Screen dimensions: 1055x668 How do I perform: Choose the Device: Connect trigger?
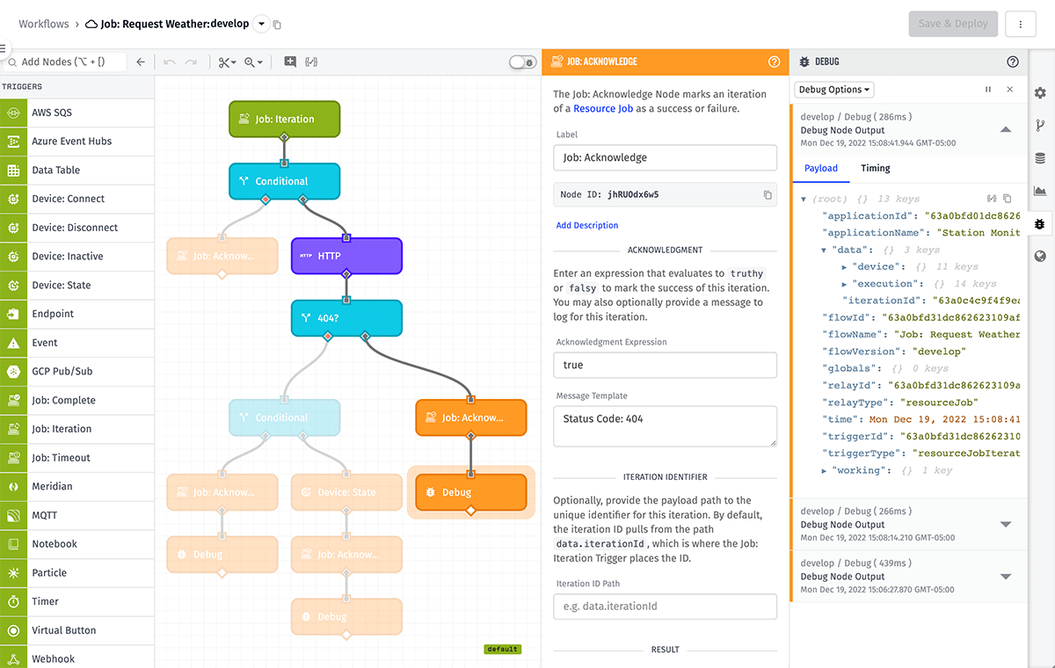tap(77, 199)
